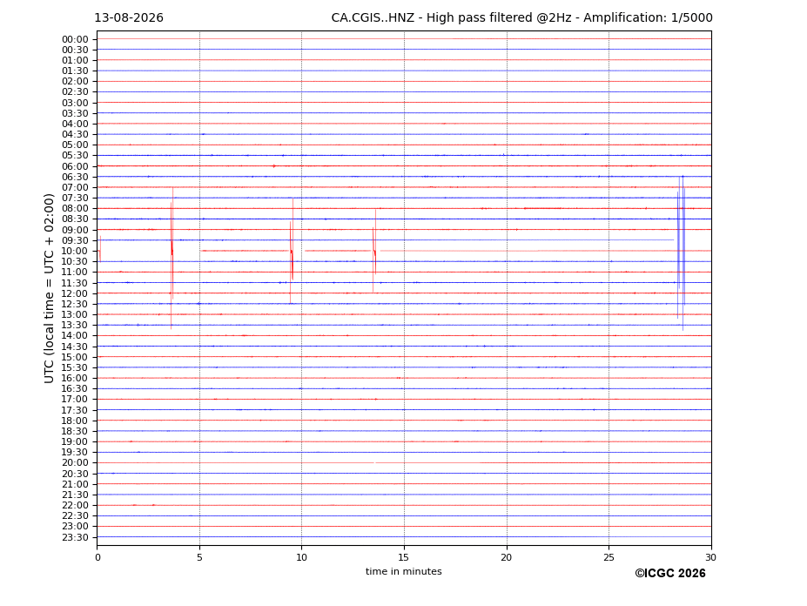Click the 20:00 time row label
The image size is (807, 606).
[x=75, y=463]
